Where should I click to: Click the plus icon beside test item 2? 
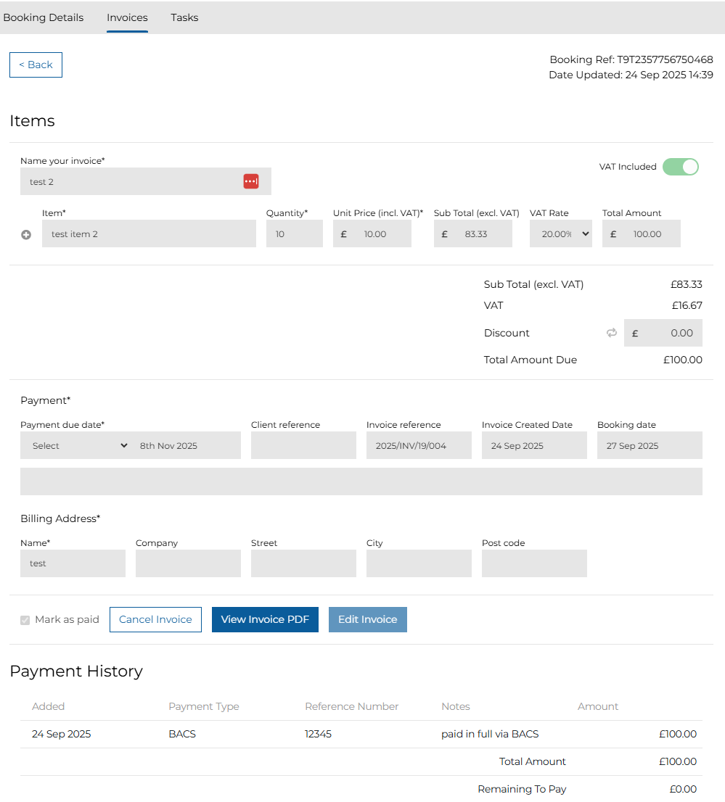[x=26, y=235]
